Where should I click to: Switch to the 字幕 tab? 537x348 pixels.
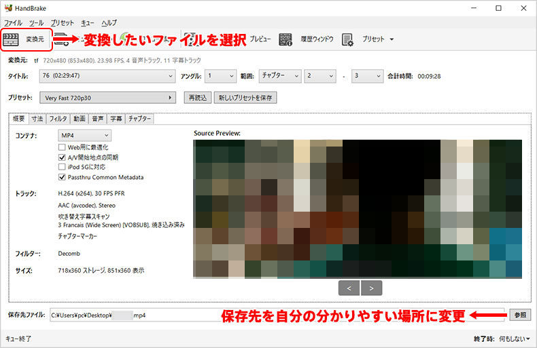pyautogui.click(x=116, y=119)
